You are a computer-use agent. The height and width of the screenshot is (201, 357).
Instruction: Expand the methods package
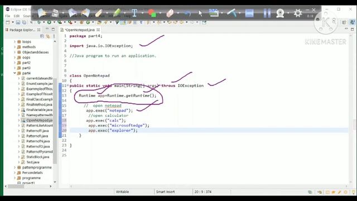point(15,47)
